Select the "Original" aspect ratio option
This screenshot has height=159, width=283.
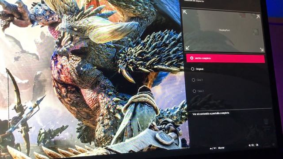pyautogui.click(x=197, y=69)
